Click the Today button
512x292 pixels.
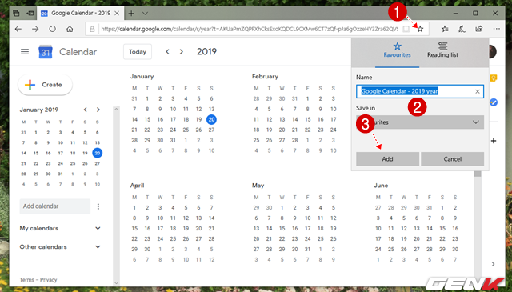(x=138, y=52)
